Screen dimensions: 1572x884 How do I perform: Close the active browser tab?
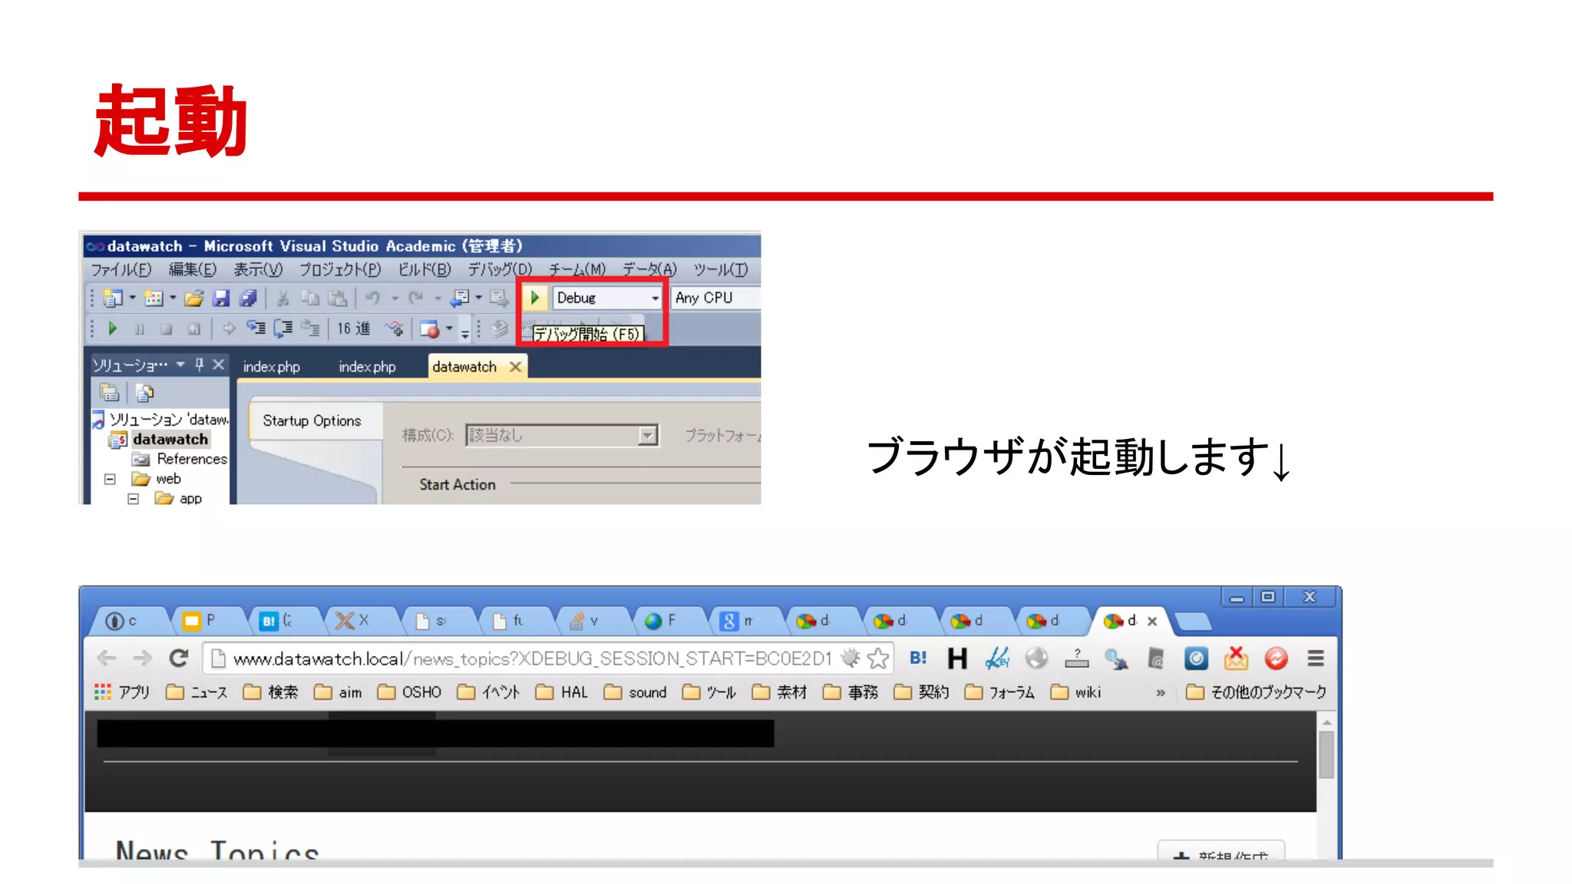pos(1152,622)
